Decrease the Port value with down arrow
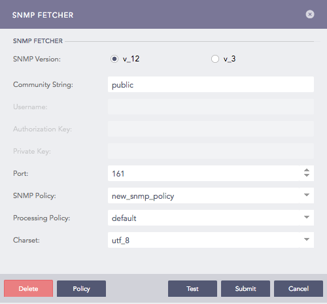The image size is (327, 304). point(307,175)
